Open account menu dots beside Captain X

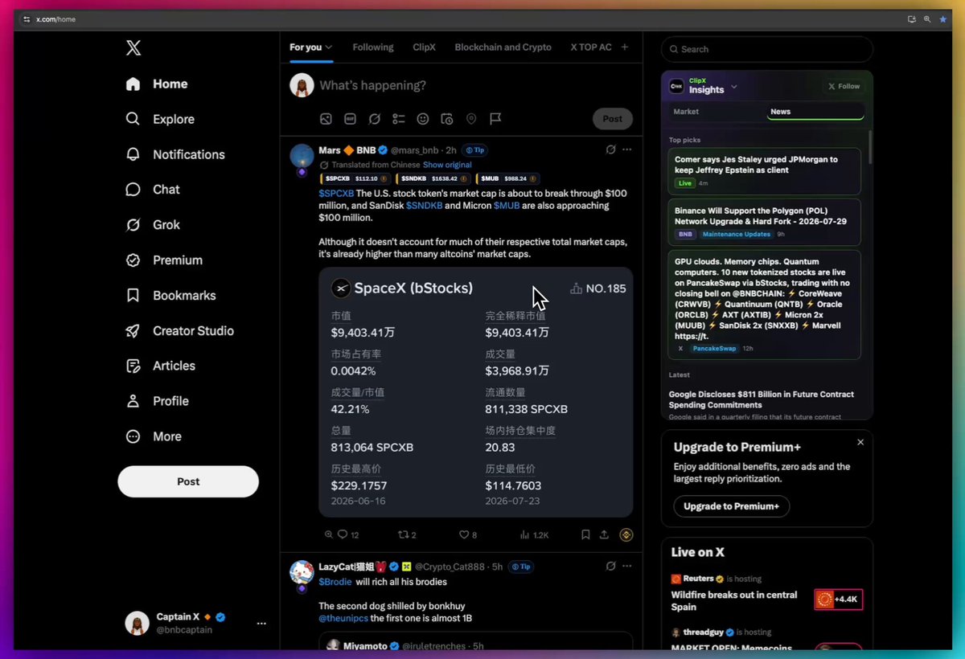[x=261, y=624]
